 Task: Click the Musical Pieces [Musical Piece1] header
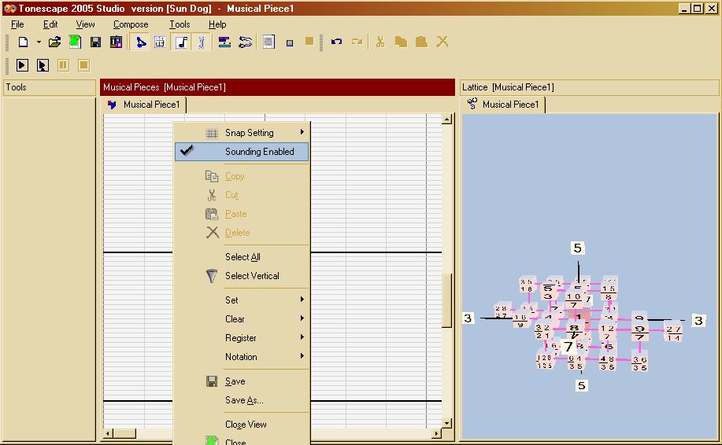point(277,87)
